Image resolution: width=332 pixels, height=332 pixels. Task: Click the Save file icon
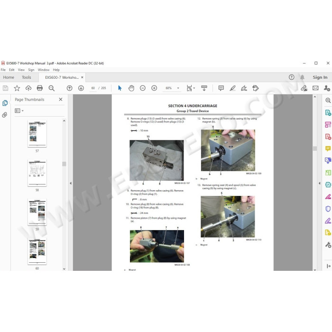pyautogui.click(x=6, y=88)
